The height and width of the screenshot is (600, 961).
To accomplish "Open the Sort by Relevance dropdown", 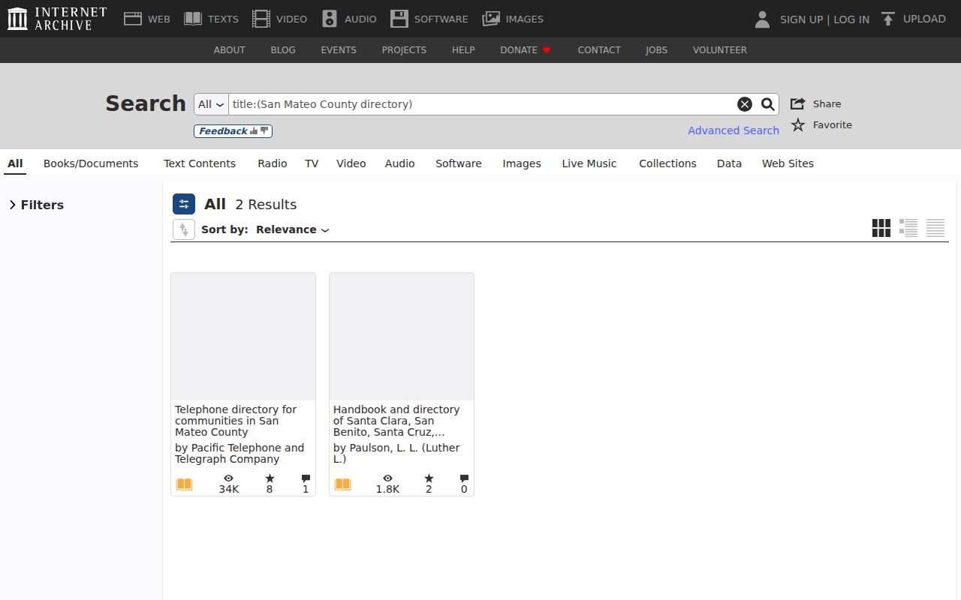I will 293,229.
